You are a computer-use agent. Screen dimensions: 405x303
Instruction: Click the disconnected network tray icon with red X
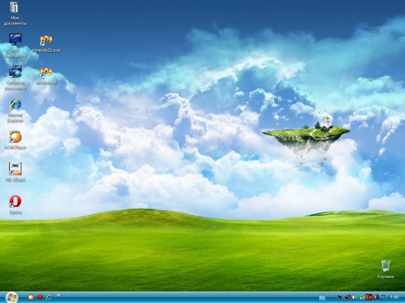[348, 297]
